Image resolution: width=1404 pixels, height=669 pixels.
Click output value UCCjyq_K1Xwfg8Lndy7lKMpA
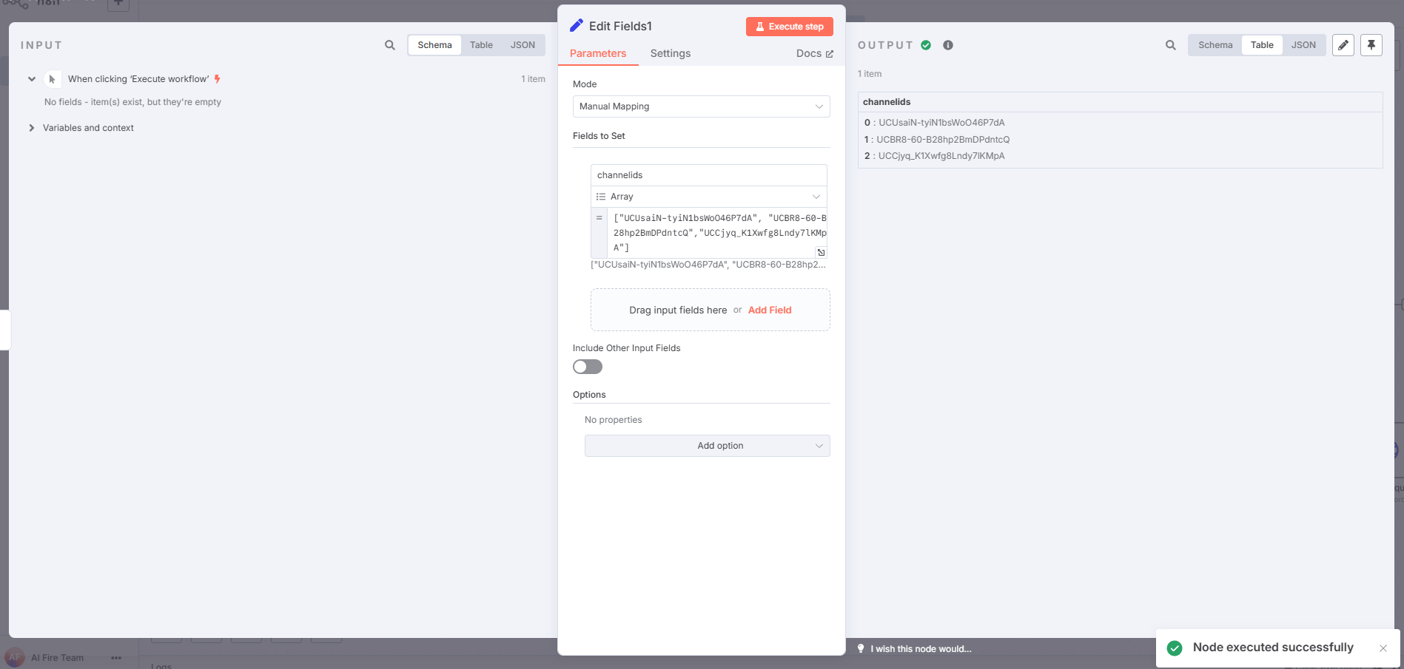point(941,156)
